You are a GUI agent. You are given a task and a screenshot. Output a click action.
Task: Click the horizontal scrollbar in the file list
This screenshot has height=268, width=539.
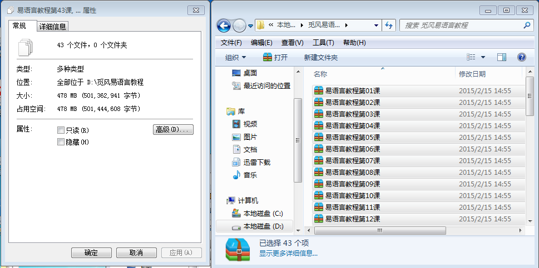(x=380, y=230)
